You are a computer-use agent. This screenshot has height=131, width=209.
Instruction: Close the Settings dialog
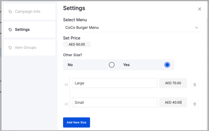[200, 9]
